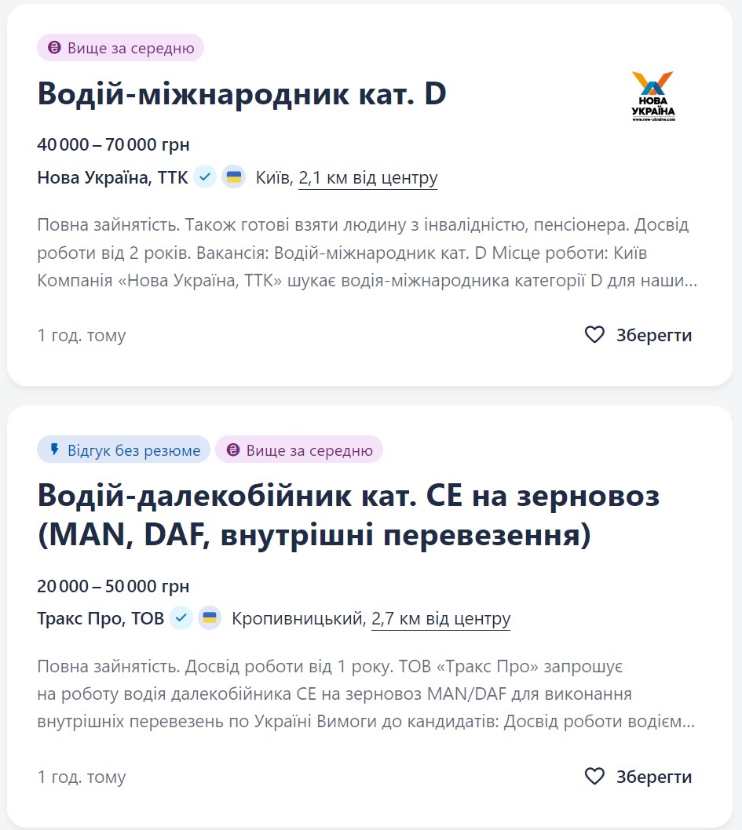
Task: Click the verified checkmark beside Нова Україна, ТТК
Action: click(205, 177)
